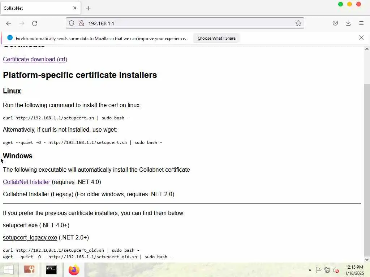
Task: Open the clock showing 12:15 PM
Action: click(x=354, y=270)
